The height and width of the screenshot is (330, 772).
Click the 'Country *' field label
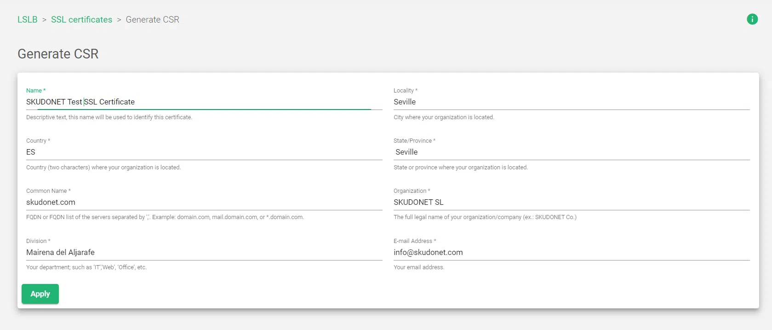coord(38,141)
